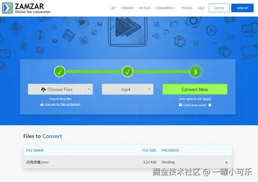Screen dimensions: 258x182
Task: Enable the Email when done checkbox
Action: pyautogui.click(x=210, y=105)
